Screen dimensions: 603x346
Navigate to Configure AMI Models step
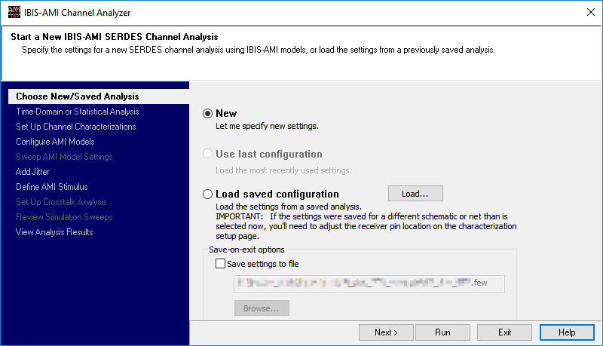(55, 142)
